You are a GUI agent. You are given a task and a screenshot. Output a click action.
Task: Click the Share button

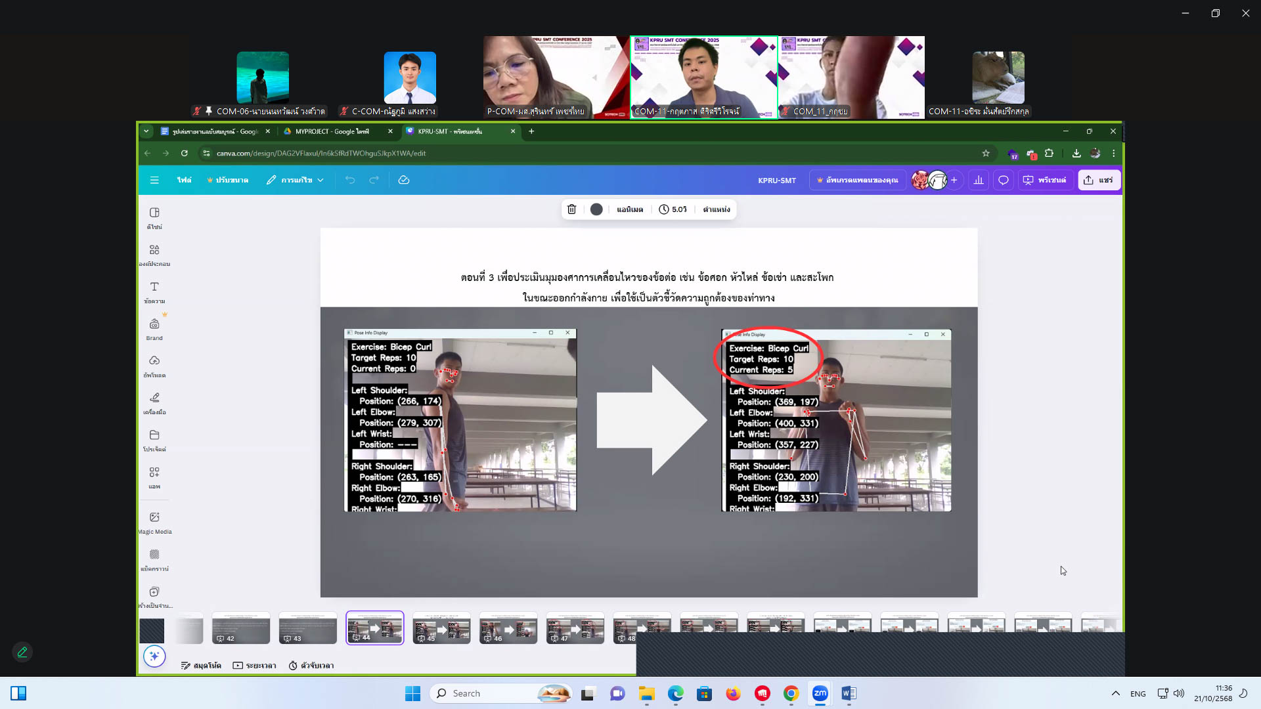pos(1099,180)
